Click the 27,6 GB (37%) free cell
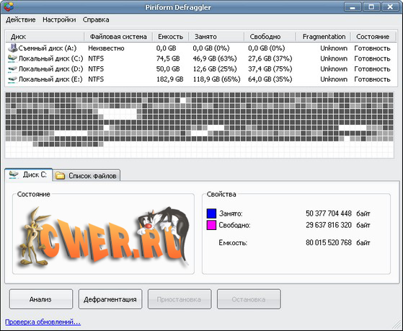 [x=270, y=58]
